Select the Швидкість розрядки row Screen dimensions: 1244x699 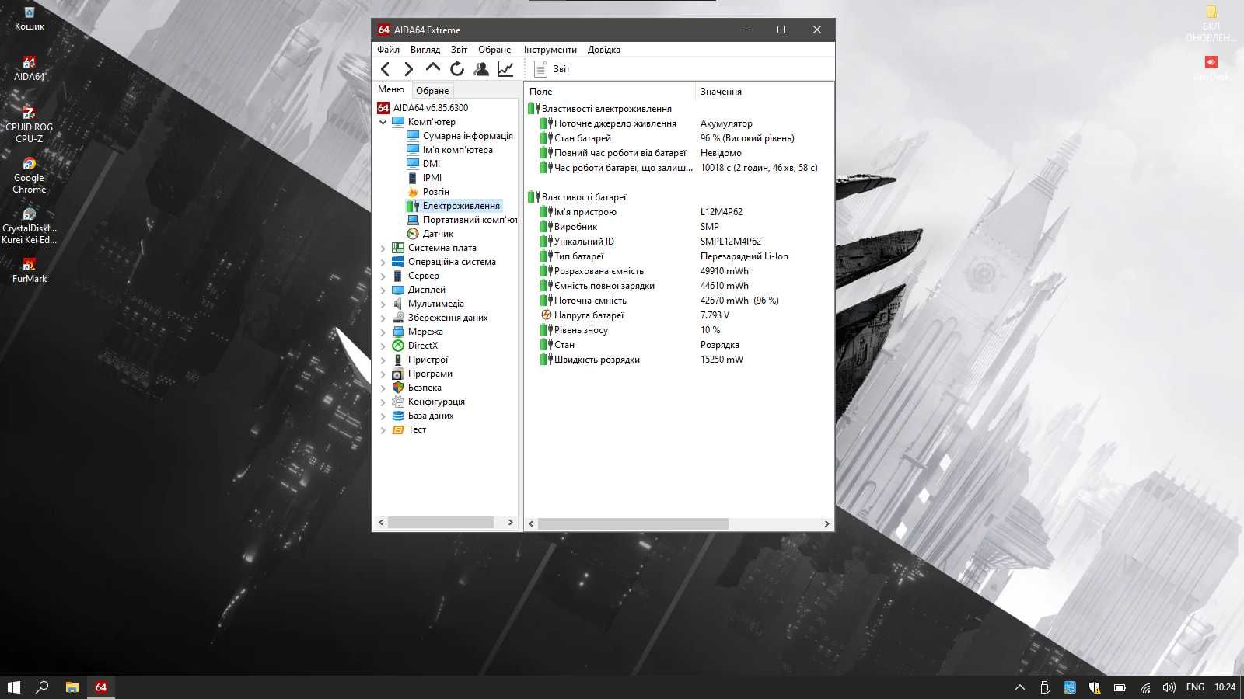tap(679, 360)
